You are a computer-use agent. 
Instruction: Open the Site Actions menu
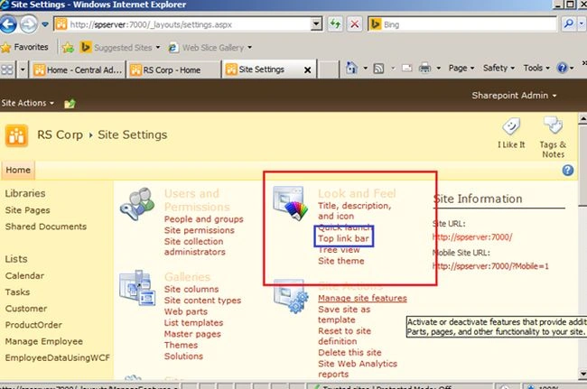[x=28, y=103]
